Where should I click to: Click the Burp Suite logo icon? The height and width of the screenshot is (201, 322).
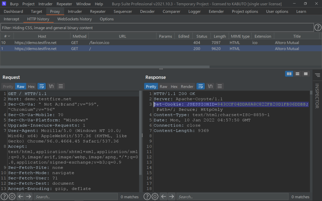tap(4, 4)
